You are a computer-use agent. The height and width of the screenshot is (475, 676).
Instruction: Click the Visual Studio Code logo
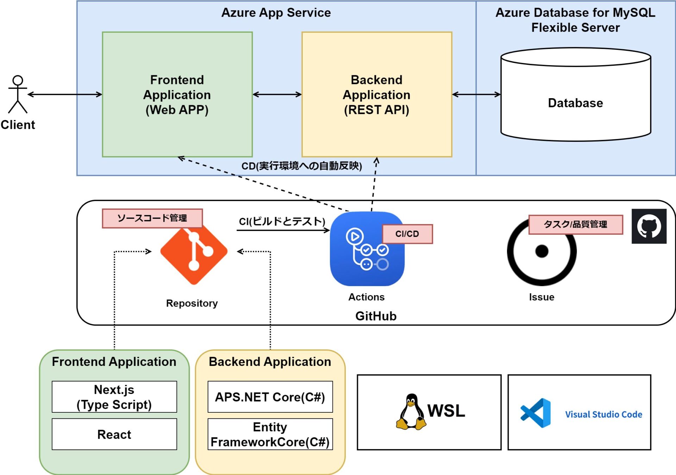pos(536,413)
